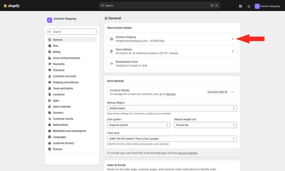The width and height of the screenshot is (285, 171).
Task: Open the Backup Region dropdown
Action: click(x=172, y=108)
